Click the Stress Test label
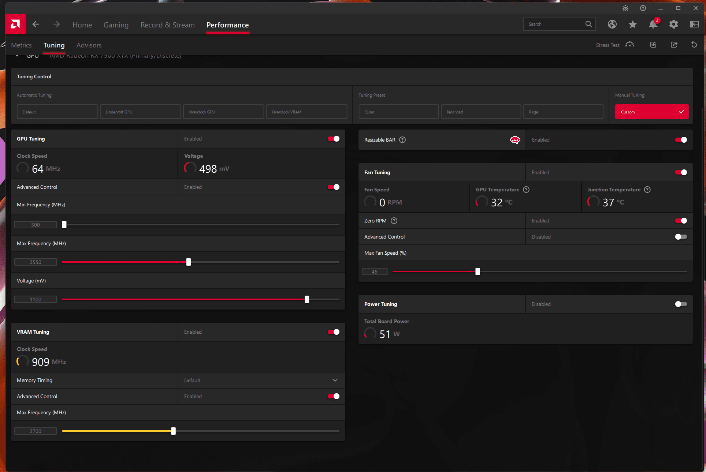 [607, 45]
